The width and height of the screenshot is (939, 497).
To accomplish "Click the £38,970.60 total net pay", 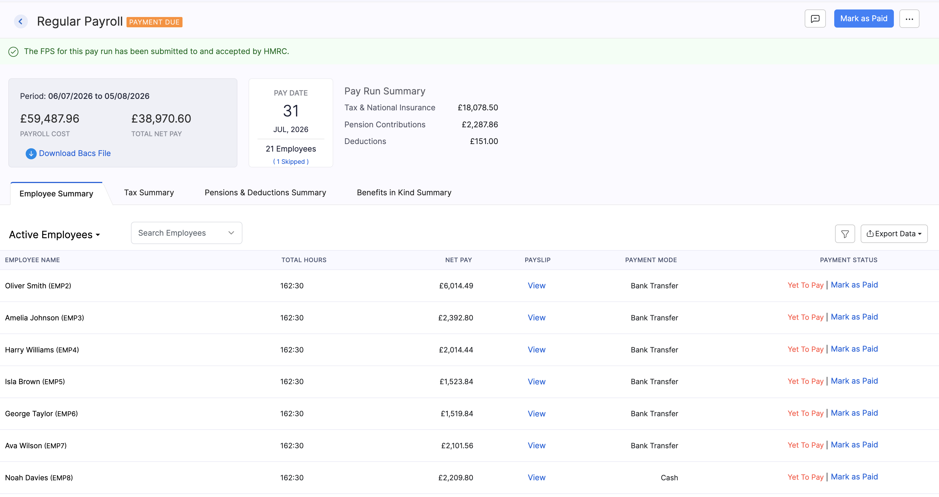I will point(161,119).
